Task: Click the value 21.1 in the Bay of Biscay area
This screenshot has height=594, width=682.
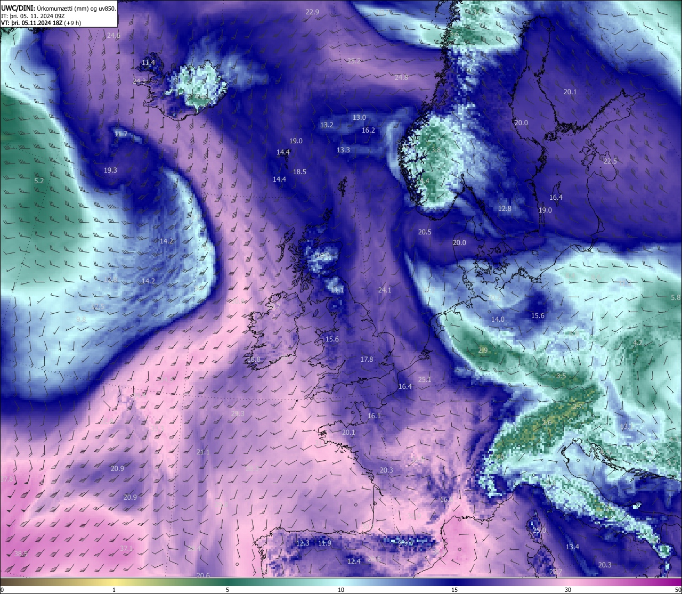Action: point(203,452)
